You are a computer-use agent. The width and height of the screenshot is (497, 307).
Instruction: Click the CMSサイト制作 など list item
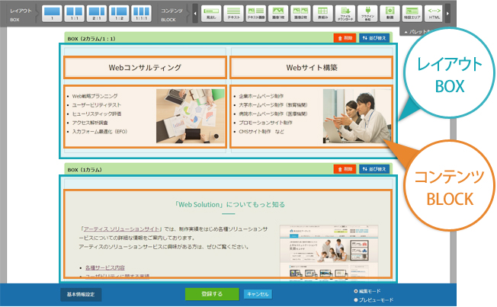tap(261, 132)
